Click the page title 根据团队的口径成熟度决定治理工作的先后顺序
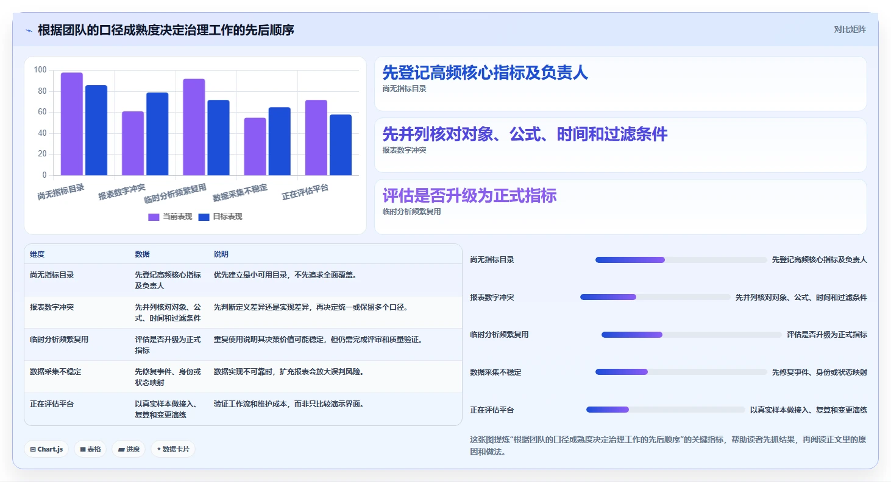Viewport: 891px width, 482px height. (166, 30)
